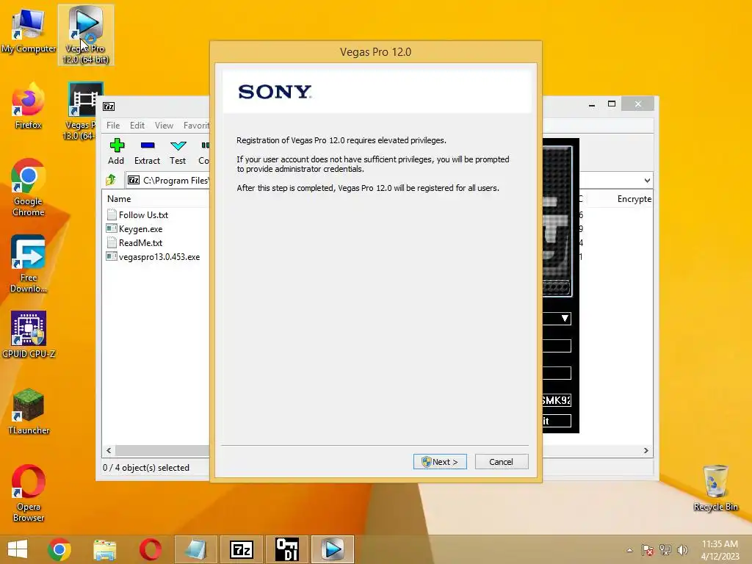Click left arrow of 7-Zip horizontal scrollbar
Image resolution: width=752 pixels, height=564 pixels.
point(109,450)
